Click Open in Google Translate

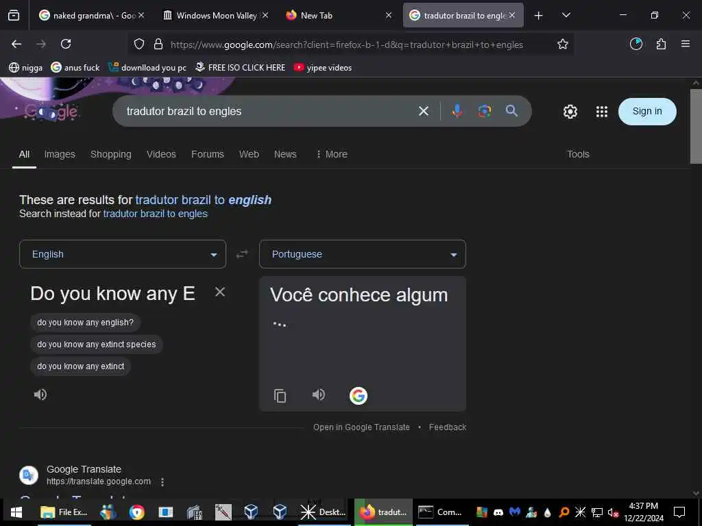point(361,427)
